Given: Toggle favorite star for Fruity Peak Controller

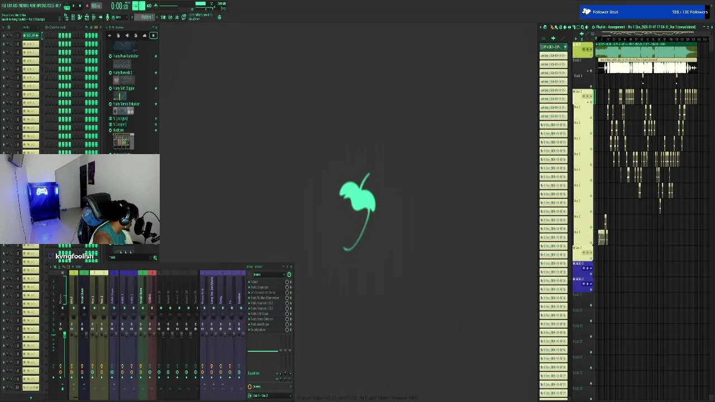Looking at the screenshot, I should click(x=156, y=56).
